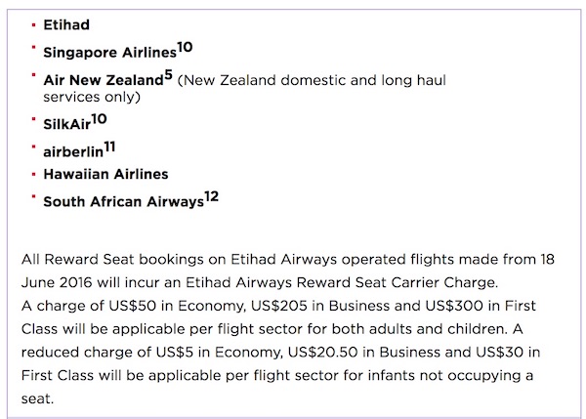
Task: Click the Air New Zealand entry
Action: pos(104,80)
